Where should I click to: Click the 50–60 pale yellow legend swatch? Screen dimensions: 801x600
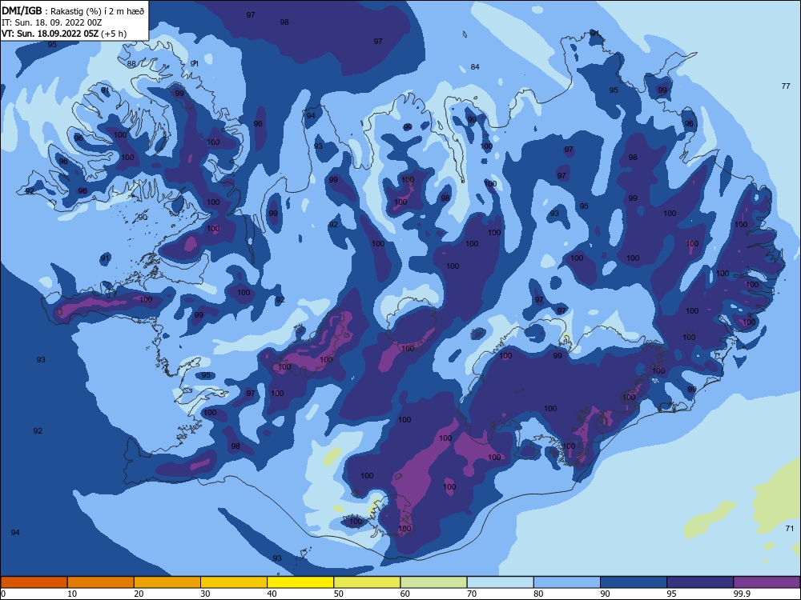point(368,582)
